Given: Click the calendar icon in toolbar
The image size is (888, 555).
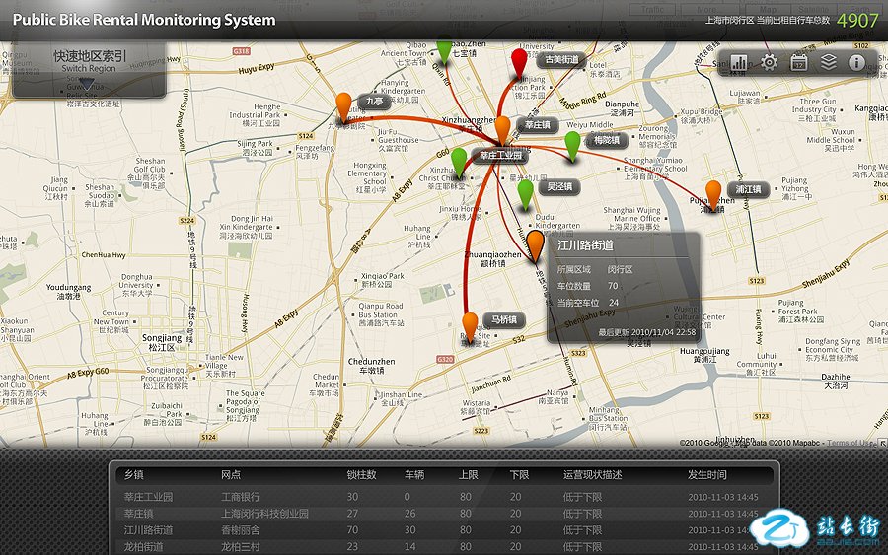Looking at the screenshot, I should pos(799,62).
